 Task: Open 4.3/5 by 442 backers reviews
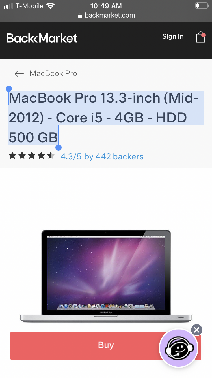click(x=102, y=156)
